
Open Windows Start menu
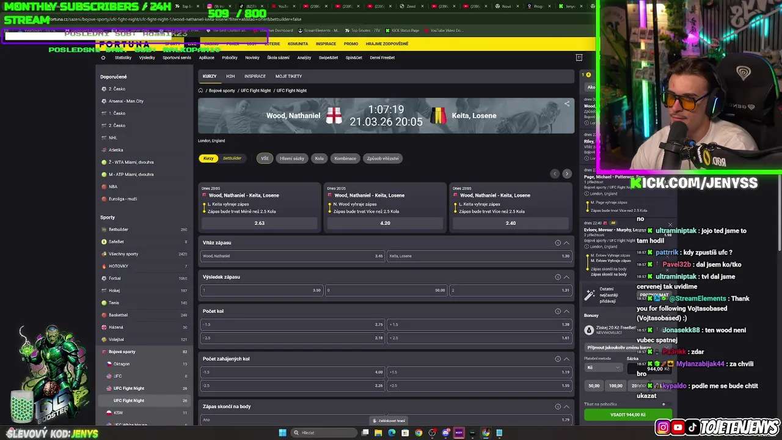tap(282, 433)
